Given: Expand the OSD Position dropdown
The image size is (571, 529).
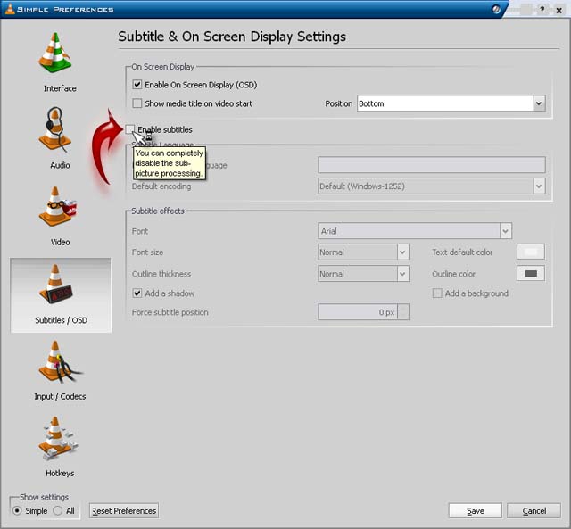Looking at the screenshot, I should click(x=539, y=103).
